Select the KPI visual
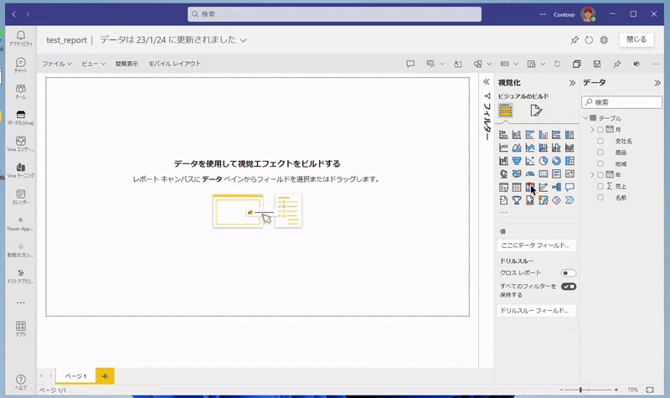This screenshot has width=670, height=398. [569, 174]
